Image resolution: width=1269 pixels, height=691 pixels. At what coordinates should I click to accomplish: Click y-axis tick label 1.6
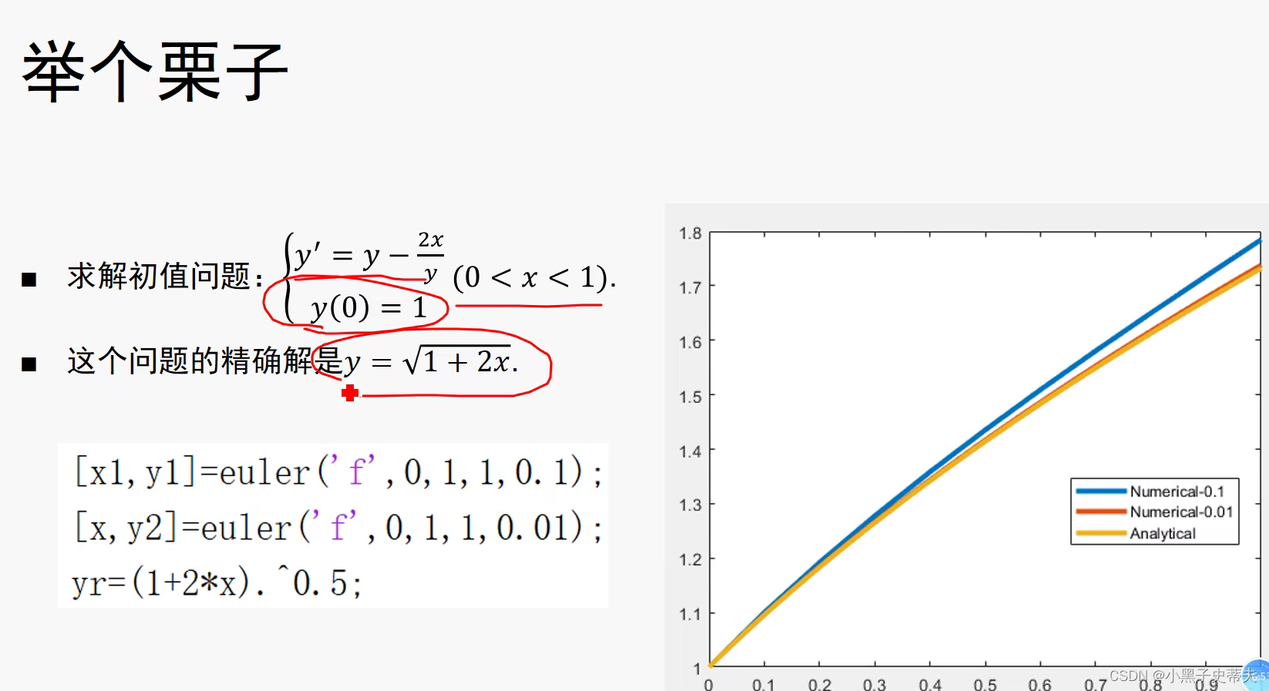[x=690, y=342]
